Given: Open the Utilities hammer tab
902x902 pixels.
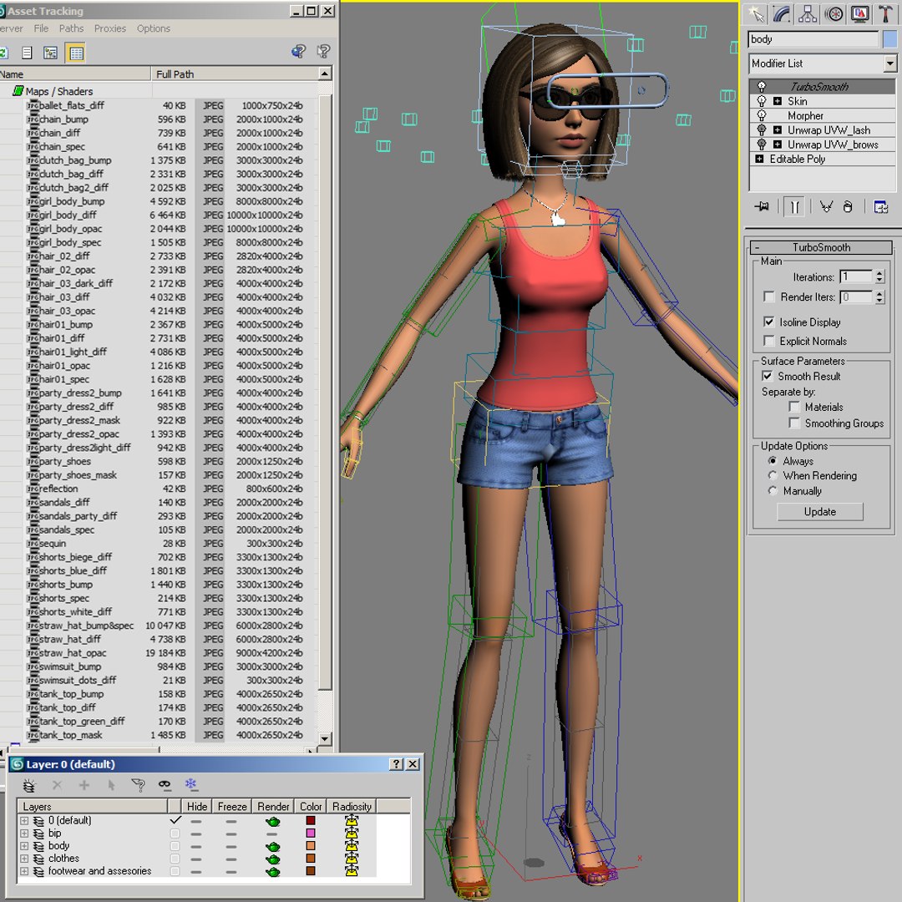Looking at the screenshot, I should click(886, 14).
